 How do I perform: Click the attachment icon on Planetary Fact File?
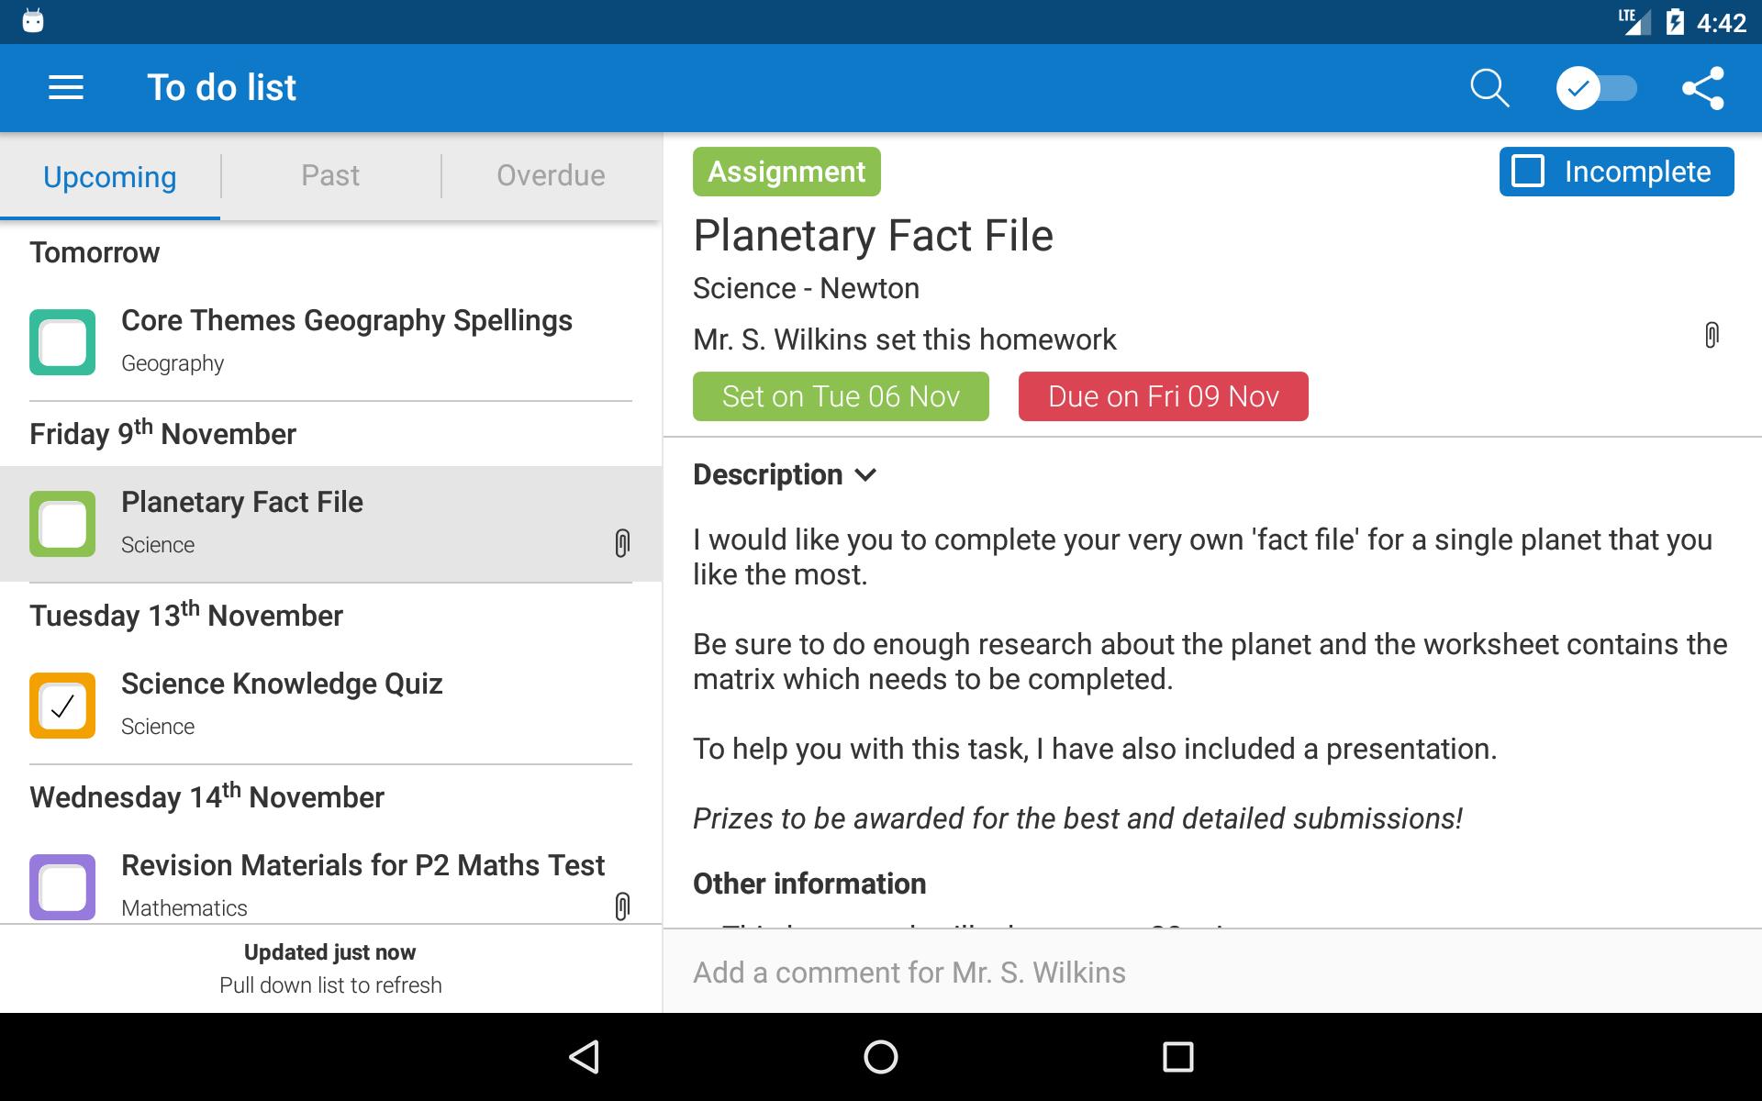[x=620, y=543]
